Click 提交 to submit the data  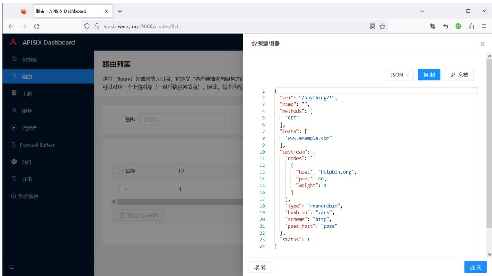(x=475, y=267)
